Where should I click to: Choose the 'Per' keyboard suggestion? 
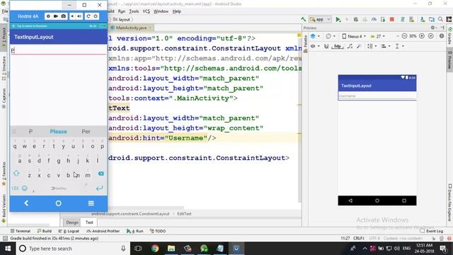tap(86, 132)
